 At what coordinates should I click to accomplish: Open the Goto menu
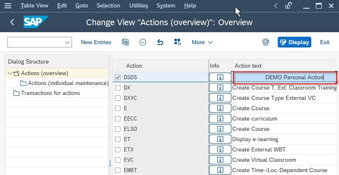click(x=82, y=6)
